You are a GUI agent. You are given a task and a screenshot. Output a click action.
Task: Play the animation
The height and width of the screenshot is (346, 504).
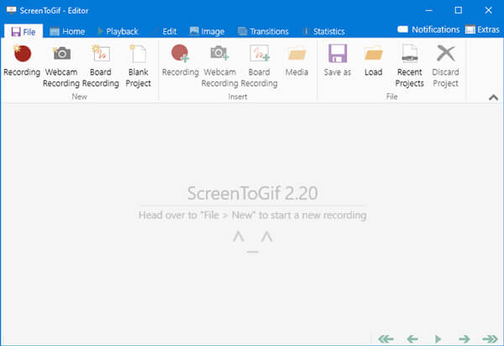coord(438,338)
